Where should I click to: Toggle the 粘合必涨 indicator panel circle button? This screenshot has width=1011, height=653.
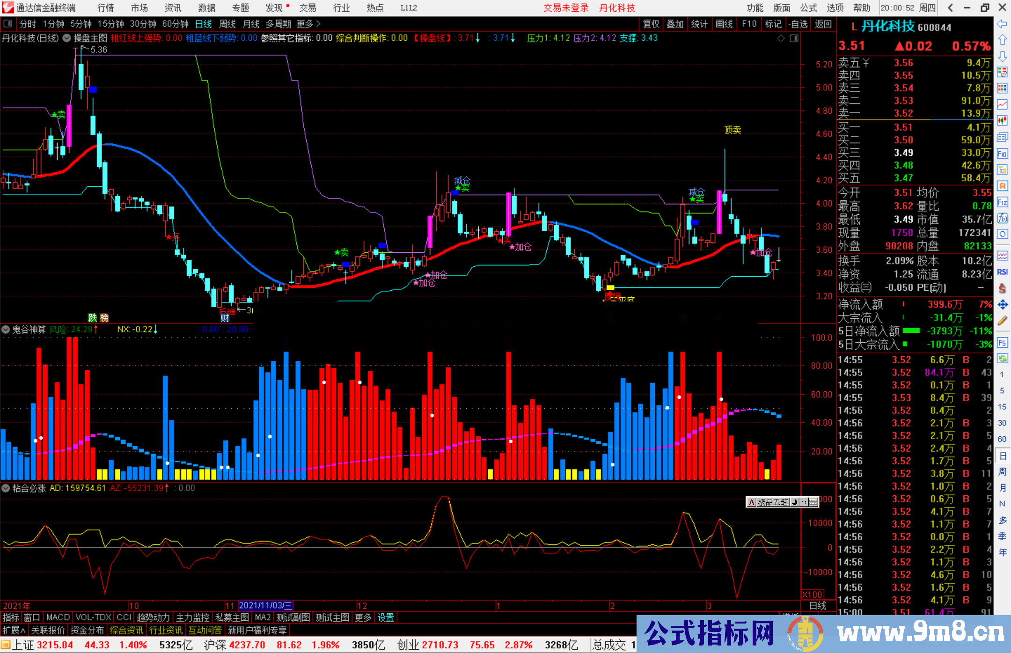6,488
